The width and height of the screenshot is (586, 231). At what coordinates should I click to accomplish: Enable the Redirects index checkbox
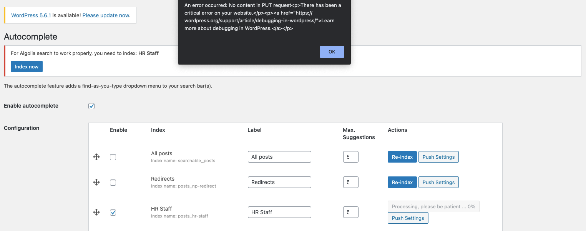click(113, 183)
